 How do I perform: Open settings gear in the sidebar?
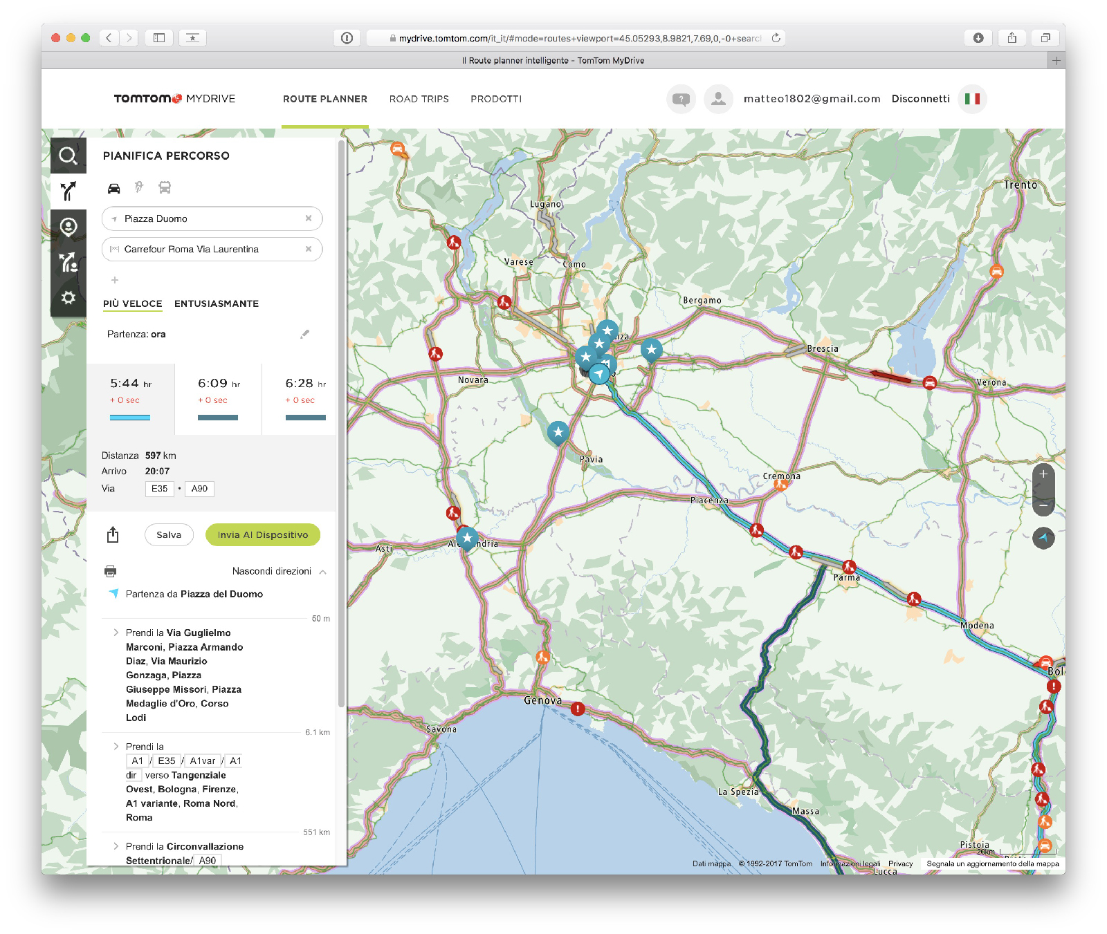point(68,298)
